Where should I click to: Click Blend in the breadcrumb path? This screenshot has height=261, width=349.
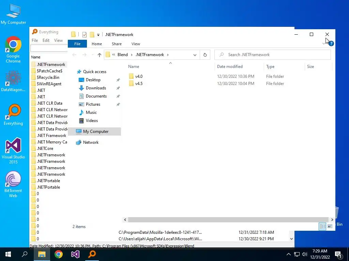(122, 55)
